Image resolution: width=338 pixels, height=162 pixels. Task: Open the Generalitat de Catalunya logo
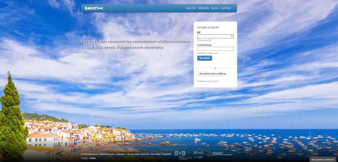[199, 153]
